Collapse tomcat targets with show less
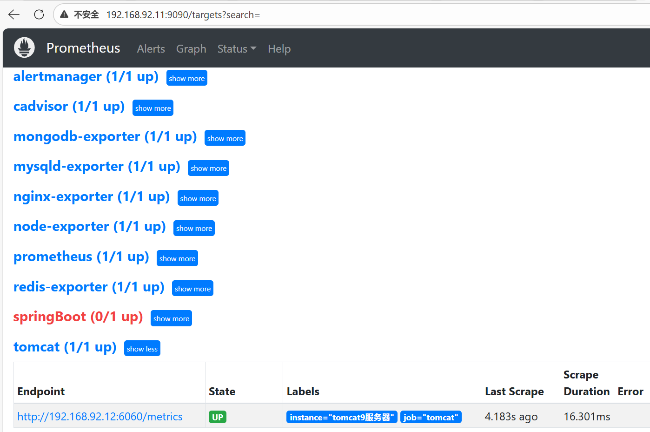This screenshot has width=650, height=432. 142,349
